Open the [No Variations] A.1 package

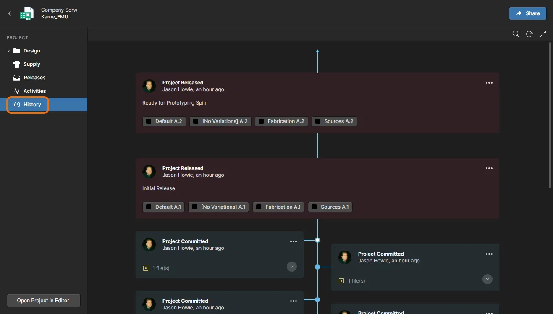(218, 207)
